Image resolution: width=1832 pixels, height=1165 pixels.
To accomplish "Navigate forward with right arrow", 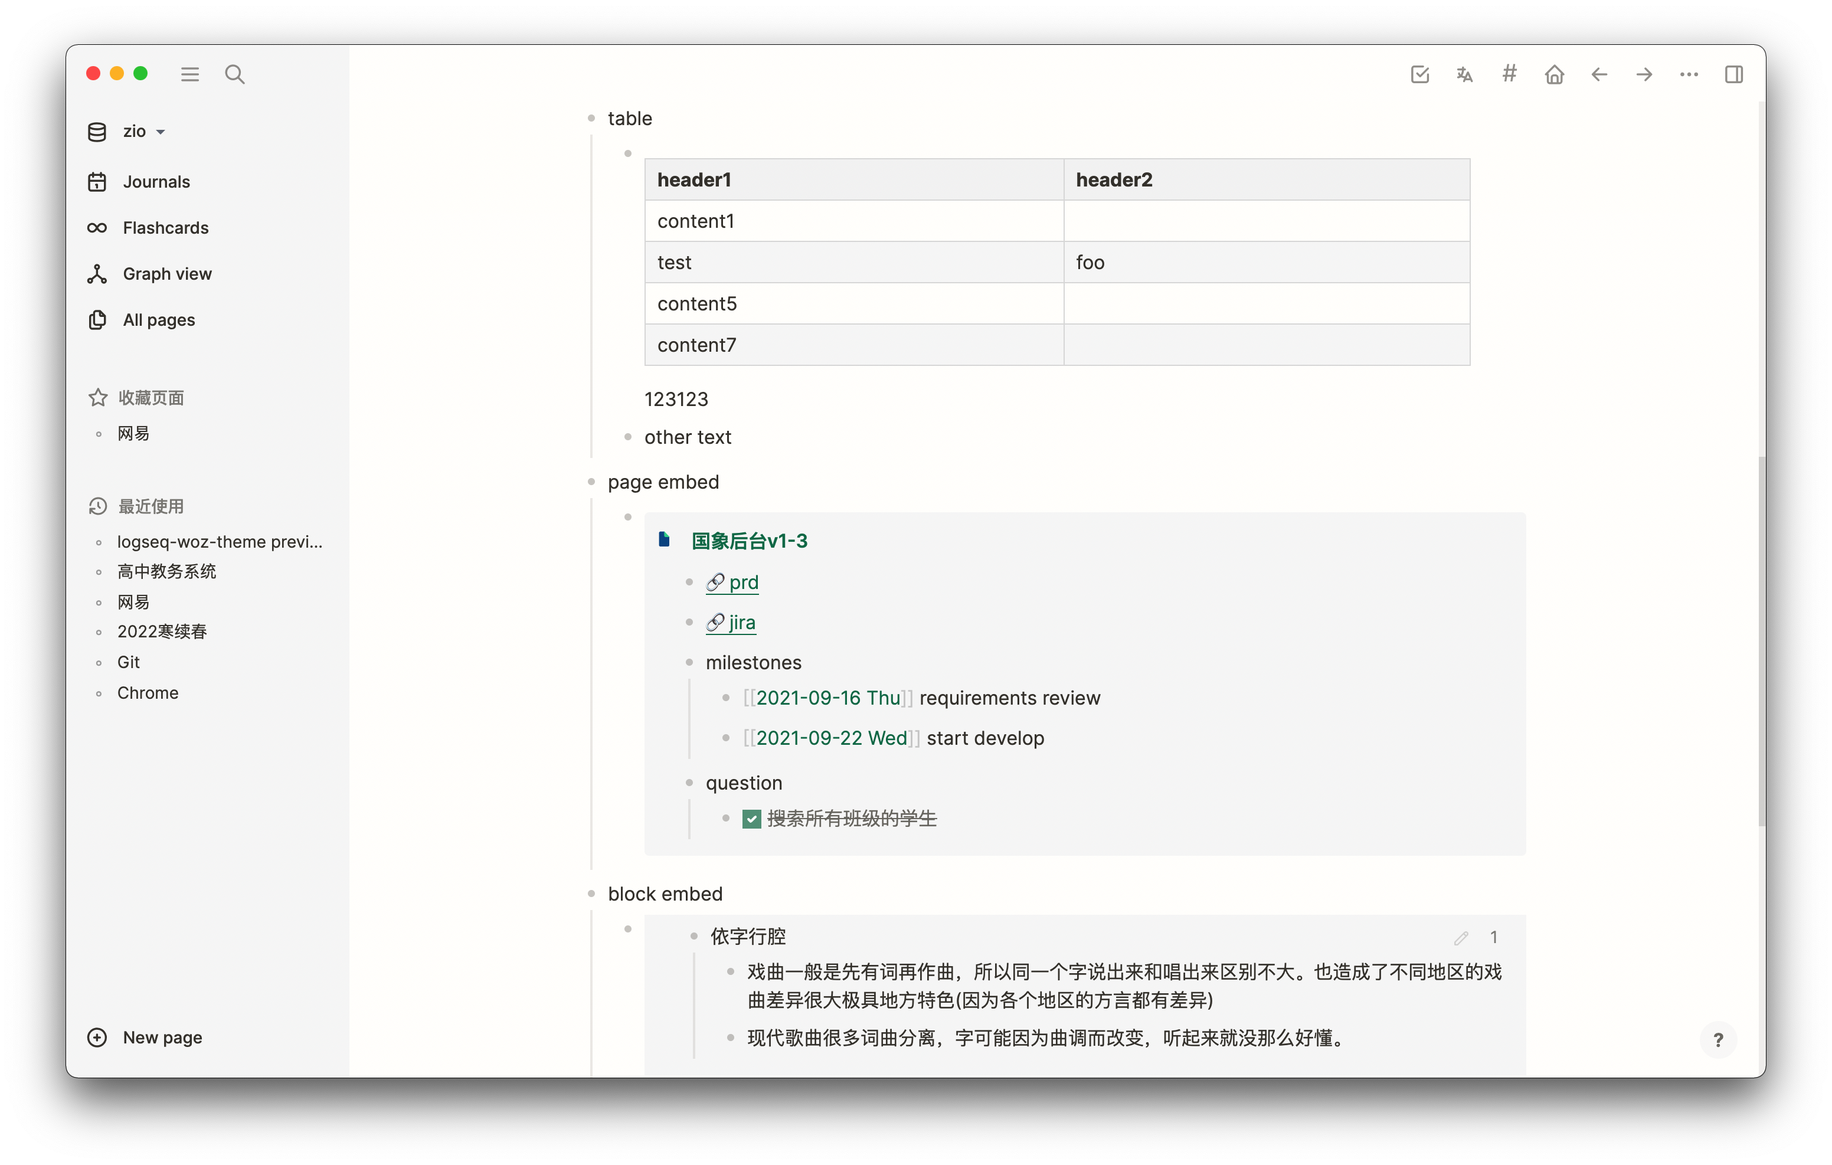I will point(1644,74).
